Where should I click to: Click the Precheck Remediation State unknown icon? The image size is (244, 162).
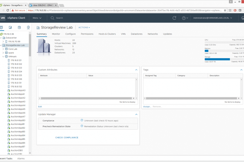click(x=82, y=126)
